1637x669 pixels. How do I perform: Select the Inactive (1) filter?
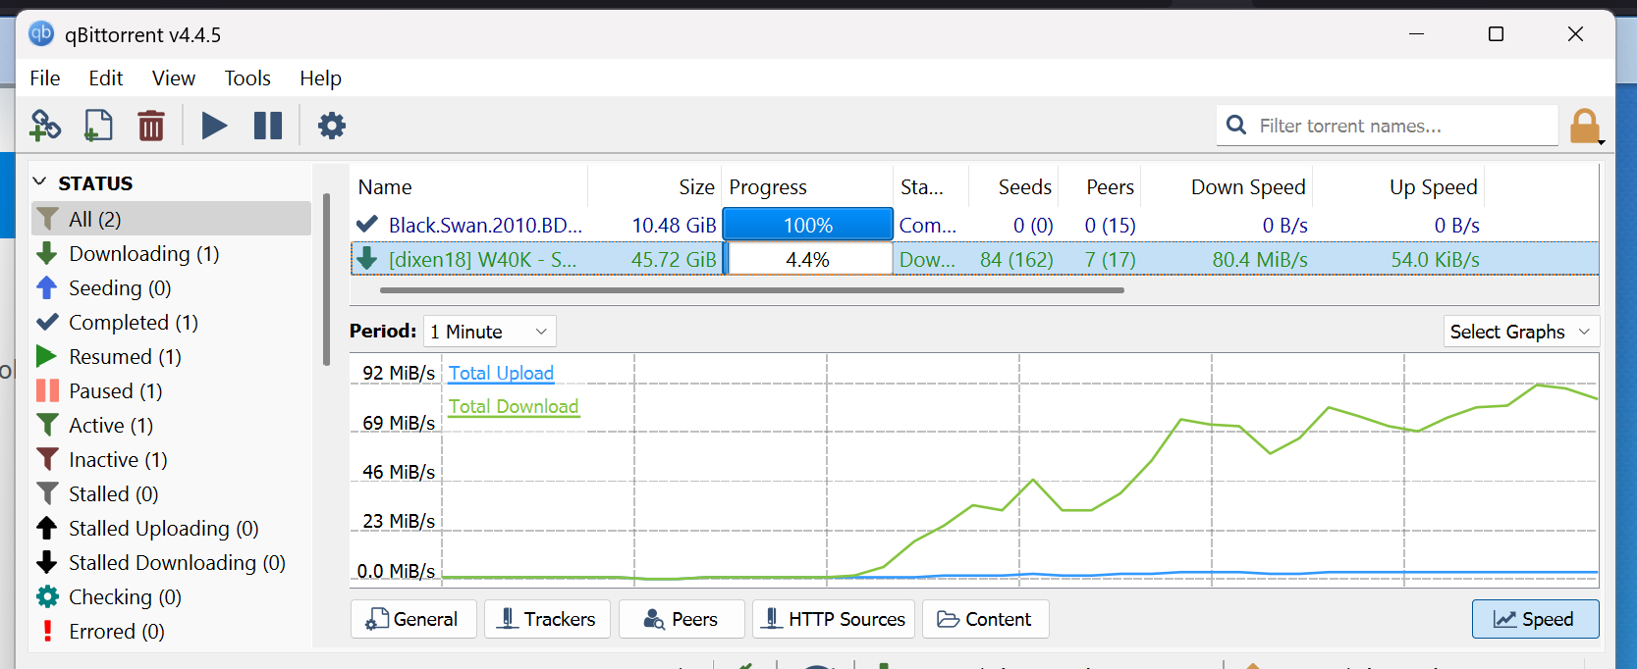(172, 459)
